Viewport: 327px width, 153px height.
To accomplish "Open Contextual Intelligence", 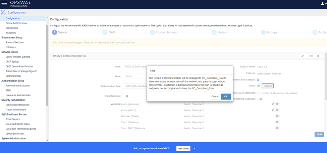I will click(17, 105).
